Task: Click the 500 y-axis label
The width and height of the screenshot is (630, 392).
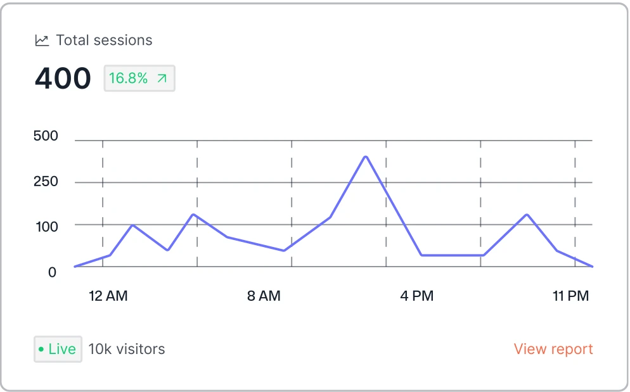Action: [x=46, y=136]
